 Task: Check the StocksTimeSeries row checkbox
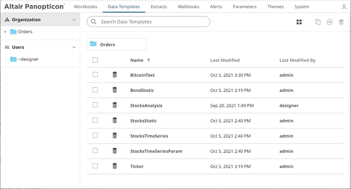95,136
